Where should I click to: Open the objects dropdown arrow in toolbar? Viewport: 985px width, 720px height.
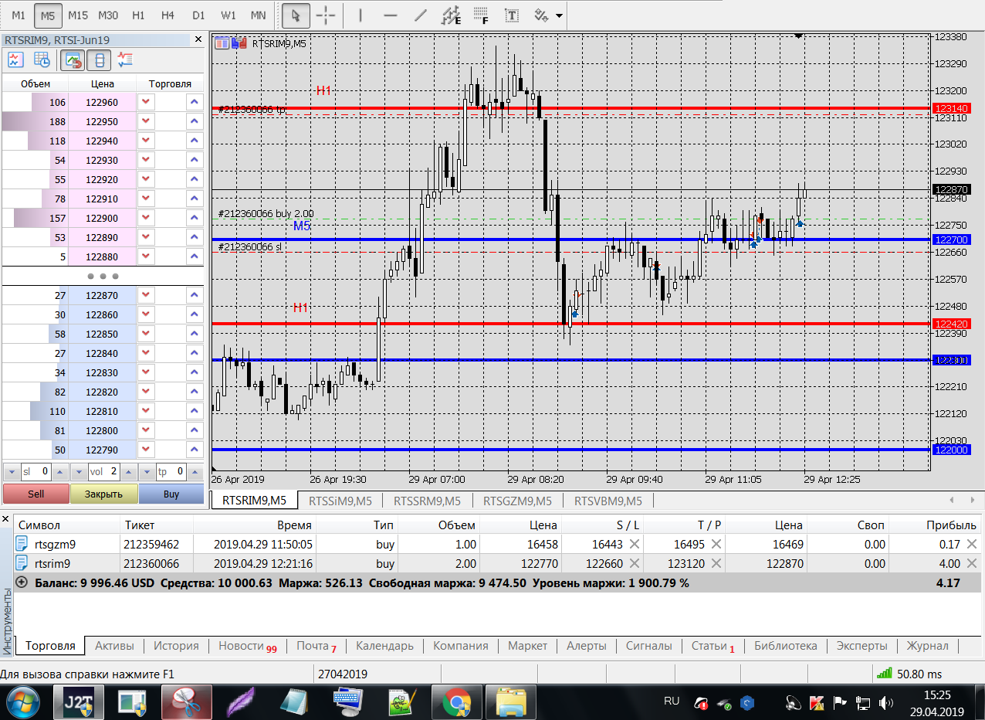pos(559,15)
